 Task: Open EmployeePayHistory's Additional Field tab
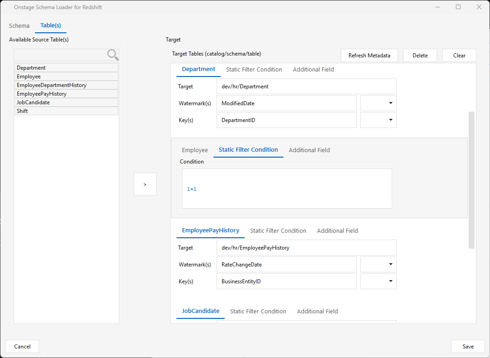[x=338, y=230]
